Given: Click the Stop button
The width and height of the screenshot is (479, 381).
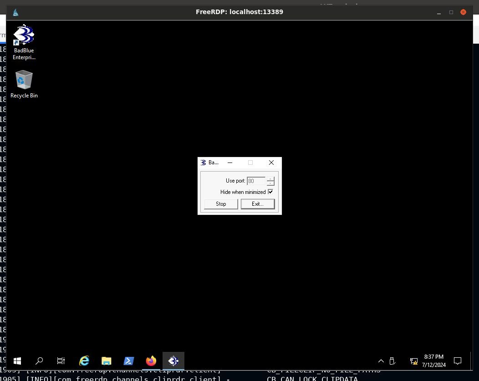Looking at the screenshot, I should (221, 204).
